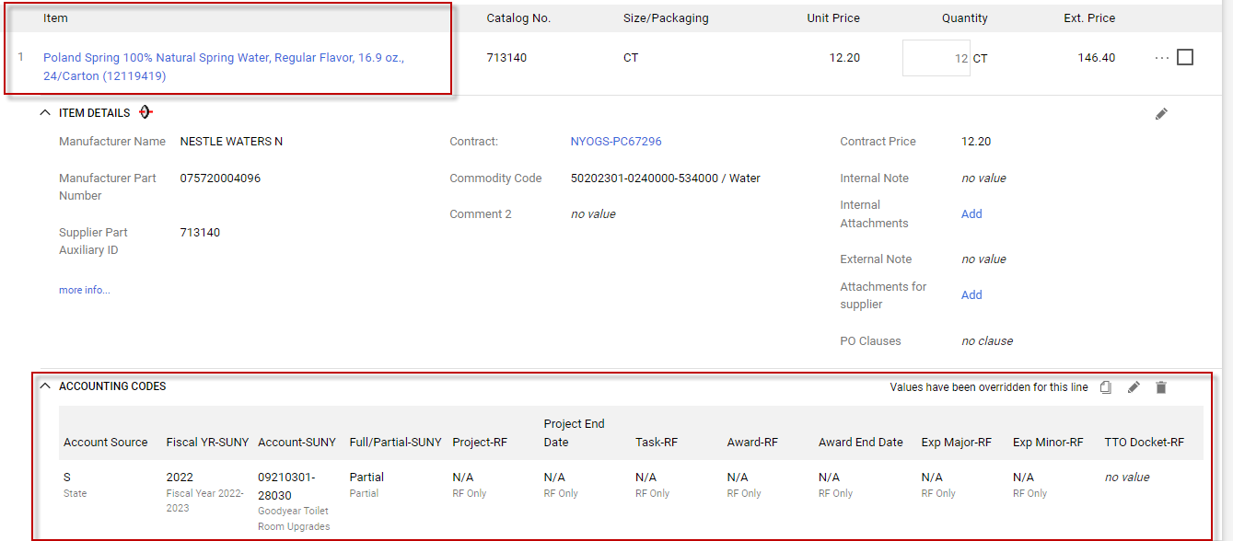Screen dimensions: 1233x541
Task: Click the Comment 2 'no value' field
Action: point(593,214)
